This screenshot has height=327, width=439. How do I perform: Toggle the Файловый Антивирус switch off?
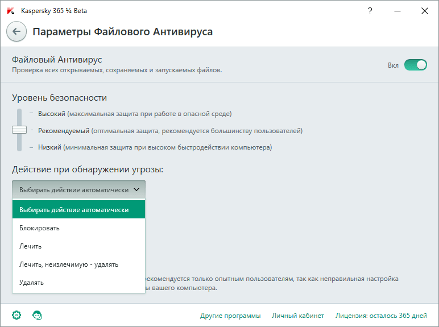[x=415, y=65]
